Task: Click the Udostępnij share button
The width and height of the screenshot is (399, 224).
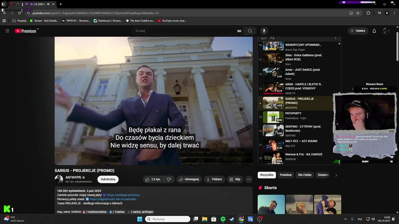Action: pyautogui.click(x=189, y=179)
